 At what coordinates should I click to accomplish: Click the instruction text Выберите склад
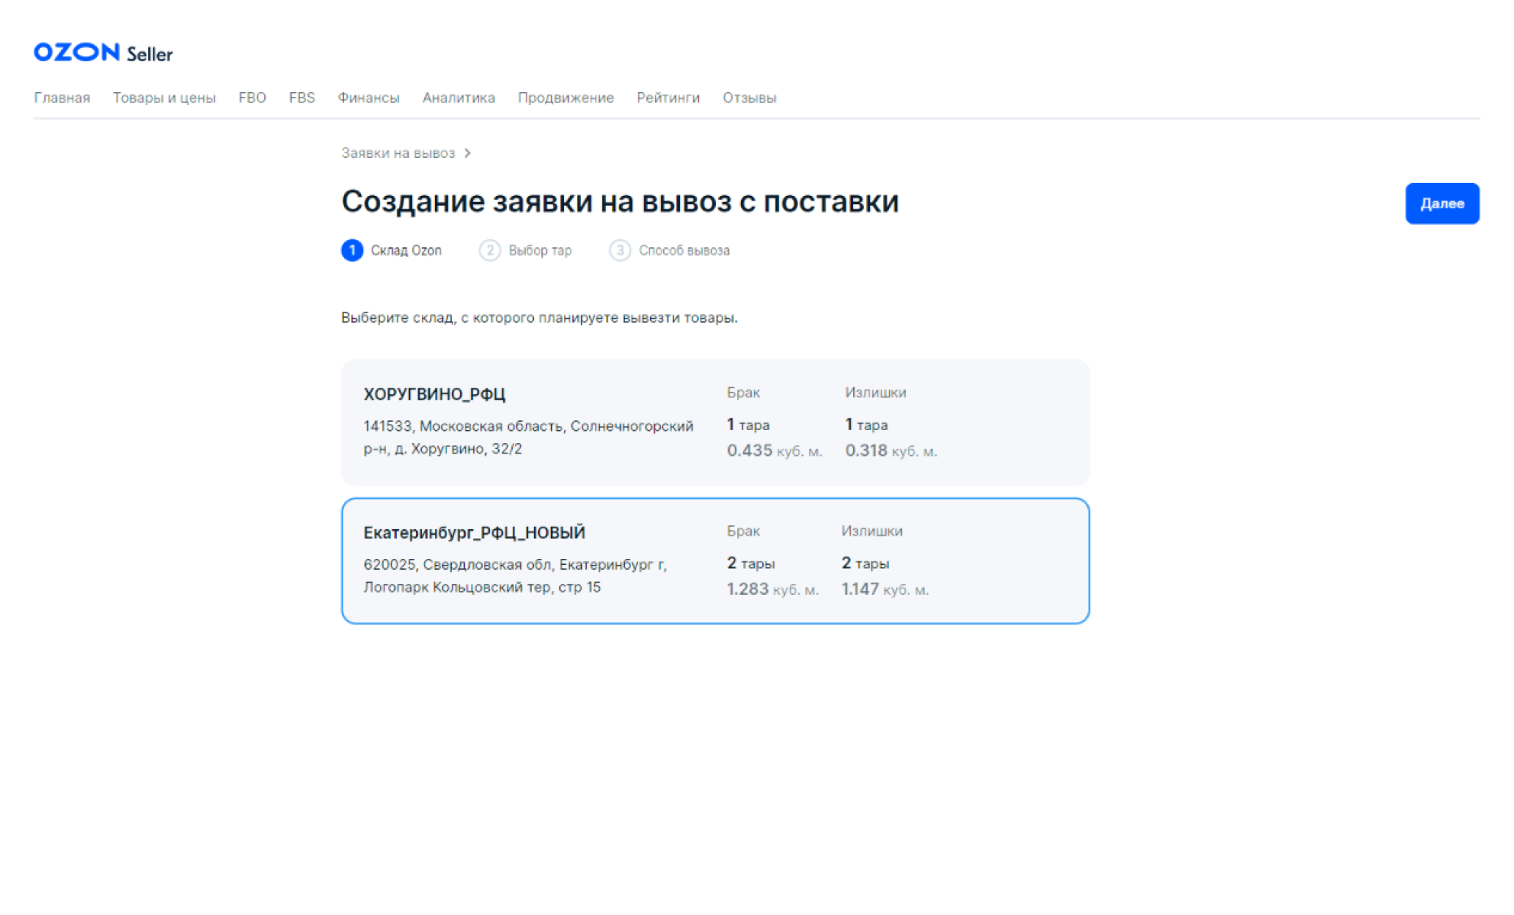point(539,317)
